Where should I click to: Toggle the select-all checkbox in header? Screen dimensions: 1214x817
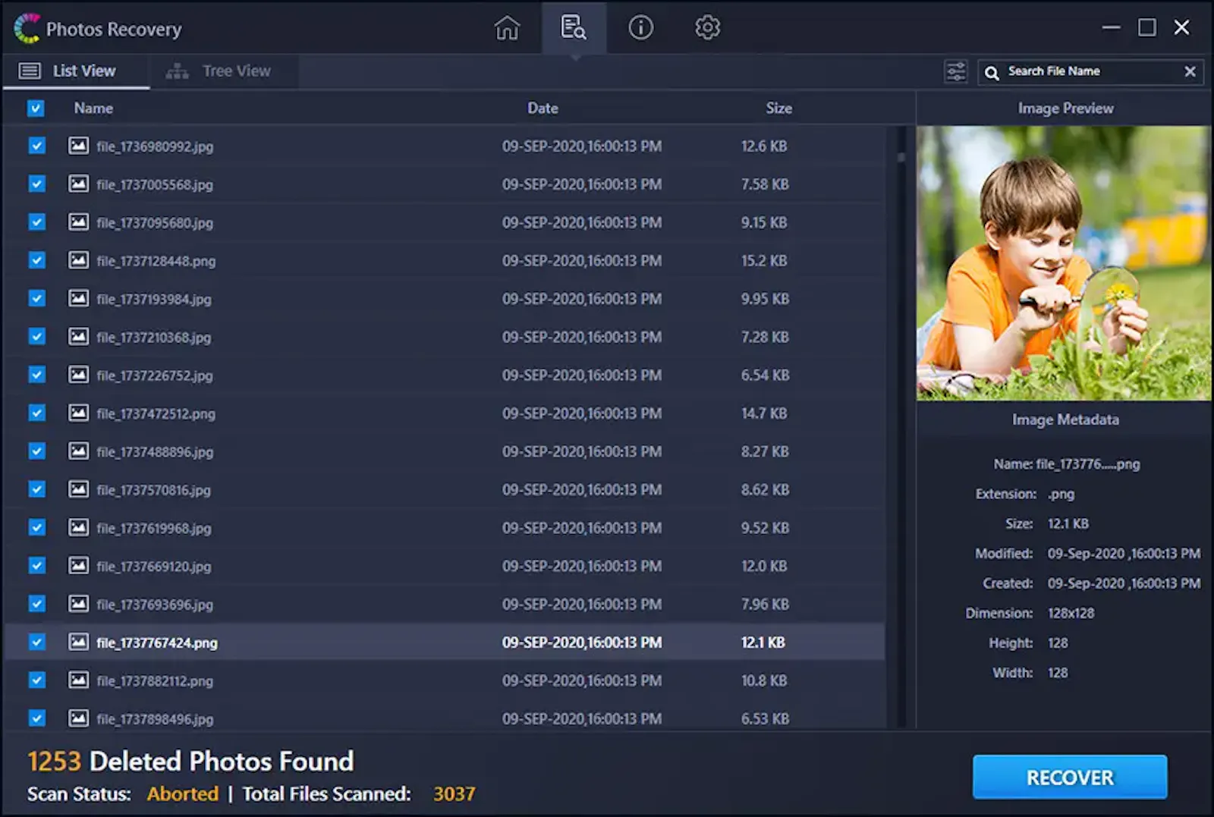coord(36,108)
